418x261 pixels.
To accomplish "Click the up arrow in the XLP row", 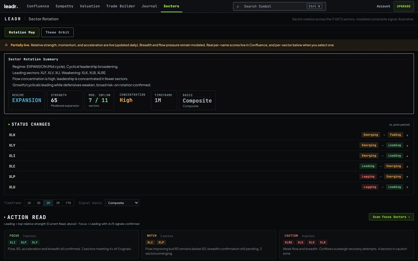I will 407,177.
